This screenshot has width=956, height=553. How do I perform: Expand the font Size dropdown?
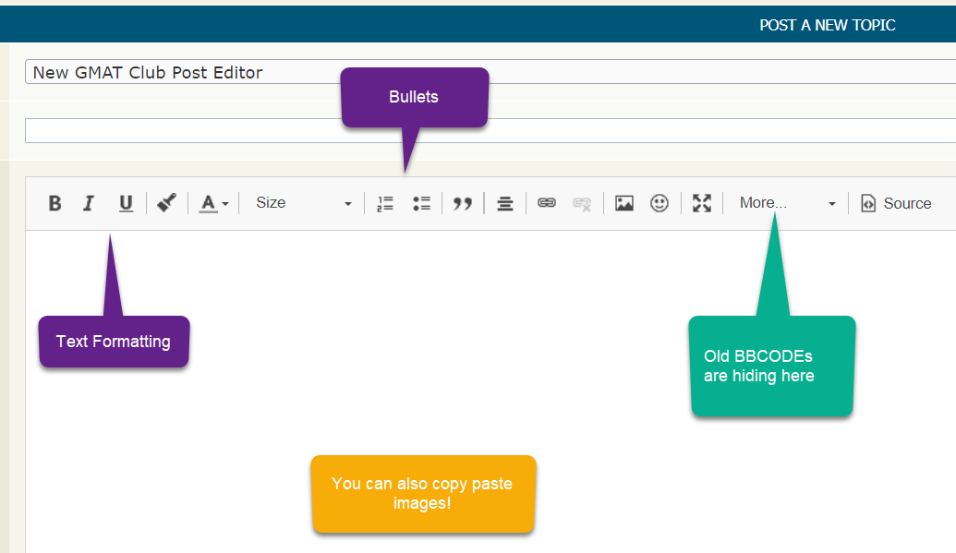[303, 203]
